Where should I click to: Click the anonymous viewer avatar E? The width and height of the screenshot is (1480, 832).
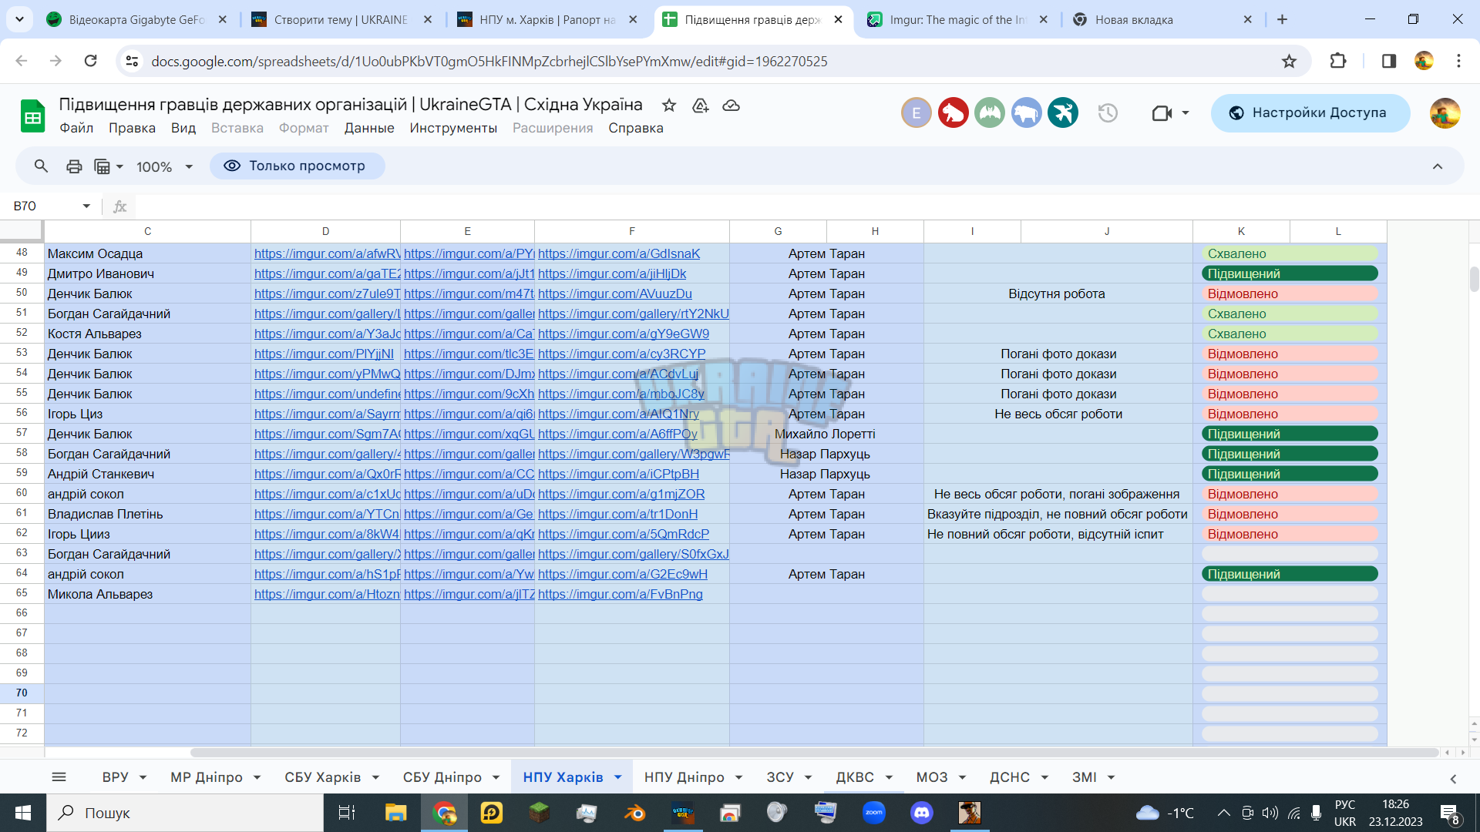tap(917, 113)
